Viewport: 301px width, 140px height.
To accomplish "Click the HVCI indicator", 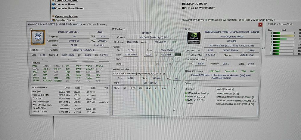I will pos(253,71).
